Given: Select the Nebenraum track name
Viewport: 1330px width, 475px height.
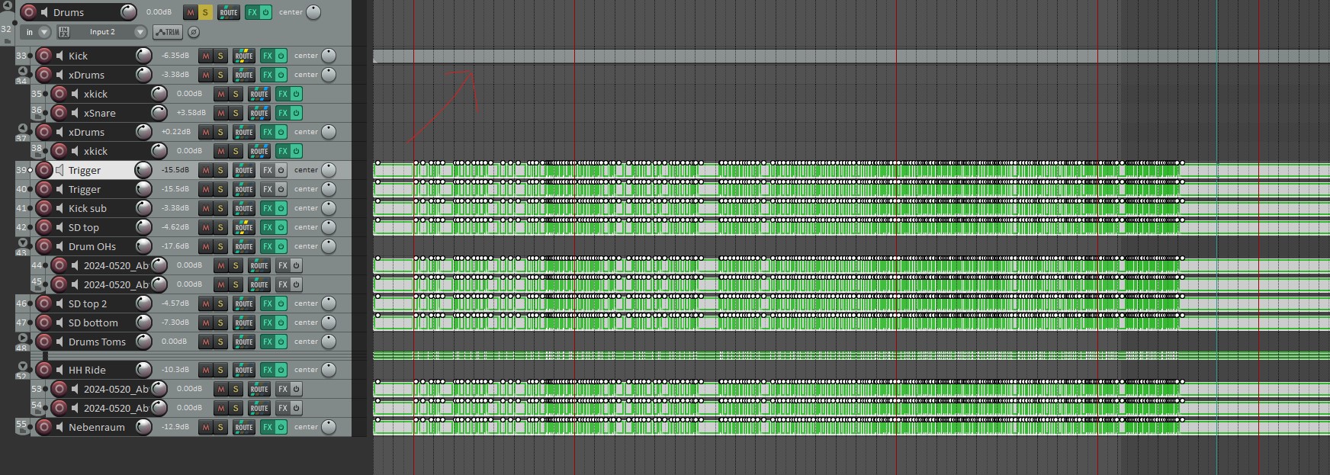Looking at the screenshot, I should pyautogui.click(x=96, y=427).
